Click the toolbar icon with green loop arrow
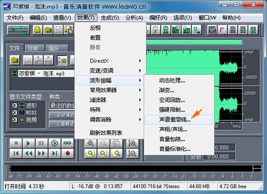Viewport: 267px width, 194px height. [x=197, y=30]
